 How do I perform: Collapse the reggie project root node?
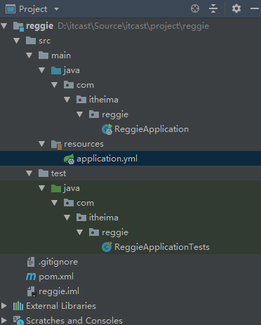pyautogui.click(x=4, y=26)
